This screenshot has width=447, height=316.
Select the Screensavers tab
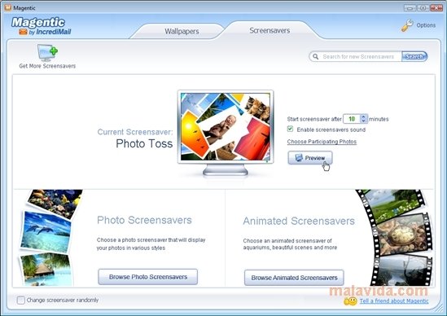coord(270,30)
